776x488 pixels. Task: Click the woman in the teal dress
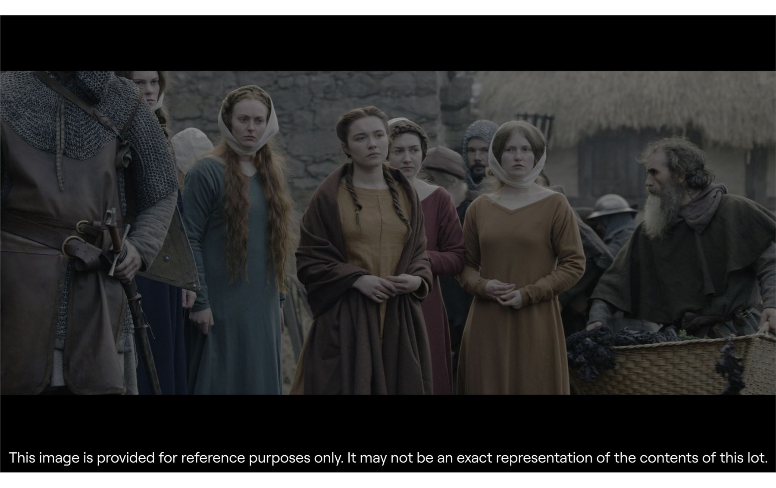point(235,241)
